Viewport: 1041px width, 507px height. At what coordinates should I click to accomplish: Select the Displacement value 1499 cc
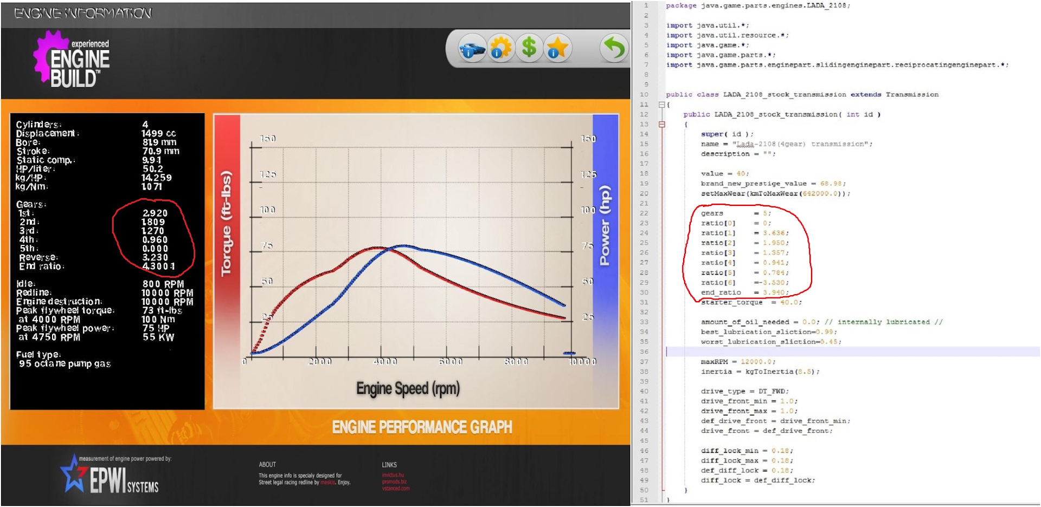(x=159, y=133)
